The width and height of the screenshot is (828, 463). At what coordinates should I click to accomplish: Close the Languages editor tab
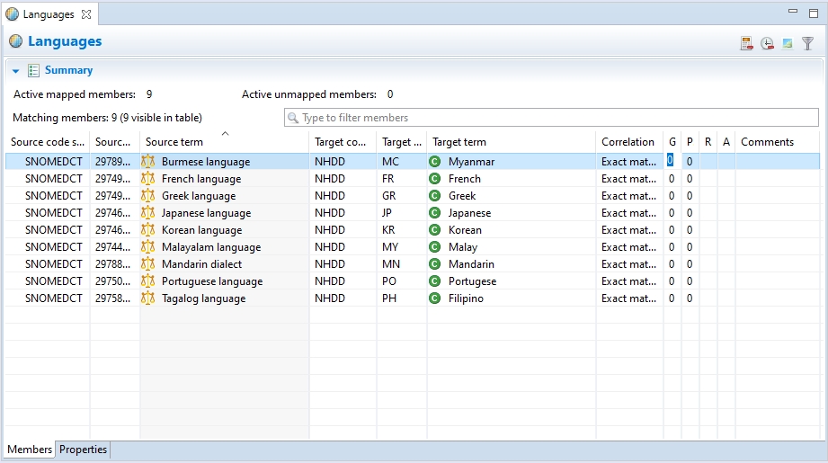point(85,14)
